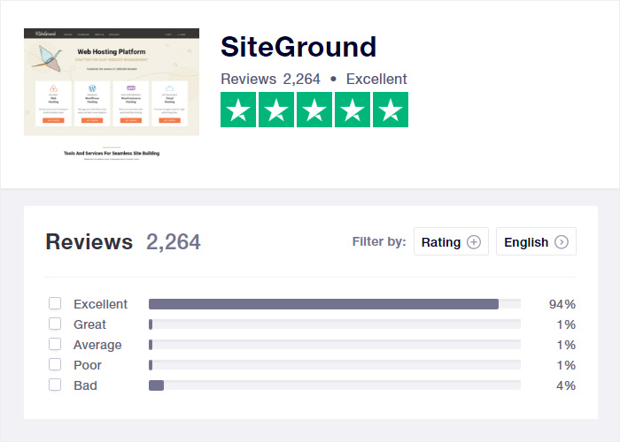
Task: Open the Rating filter dropdown
Action: click(x=451, y=241)
